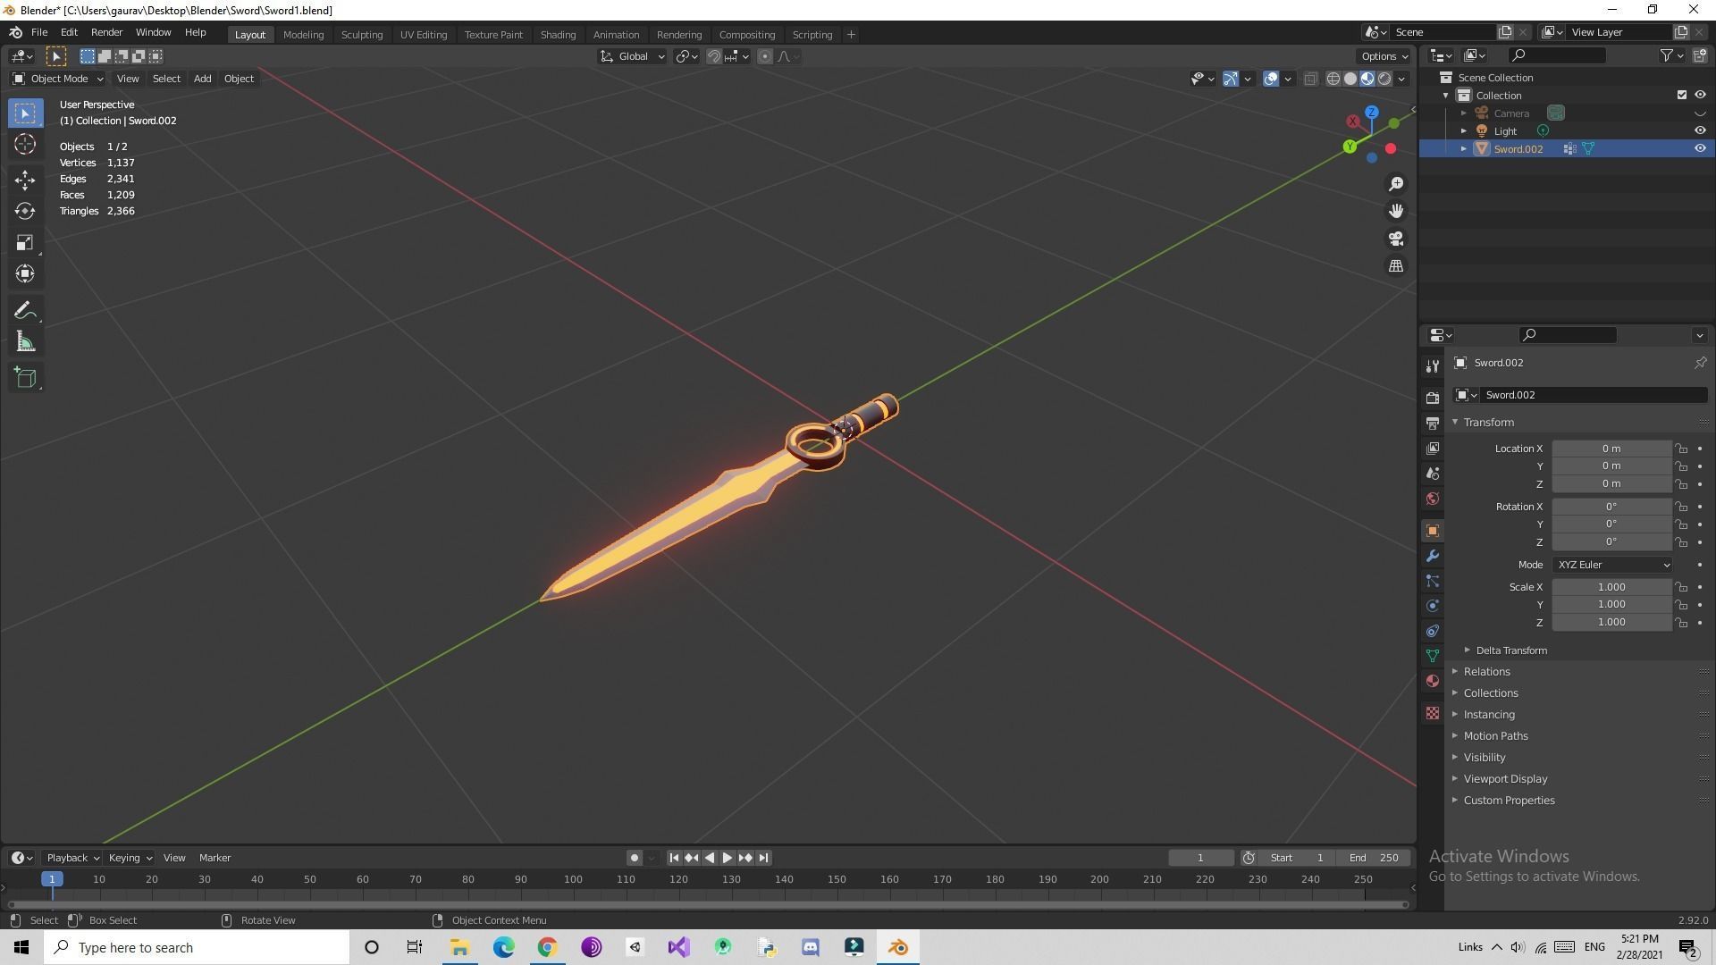The image size is (1716, 965).
Task: Toggle Light visibility eye in outliner
Action: pyautogui.click(x=1700, y=130)
